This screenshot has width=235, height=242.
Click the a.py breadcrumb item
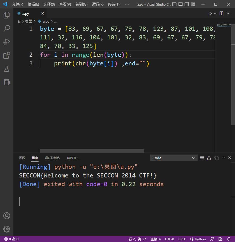pyautogui.click(x=46, y=22)
